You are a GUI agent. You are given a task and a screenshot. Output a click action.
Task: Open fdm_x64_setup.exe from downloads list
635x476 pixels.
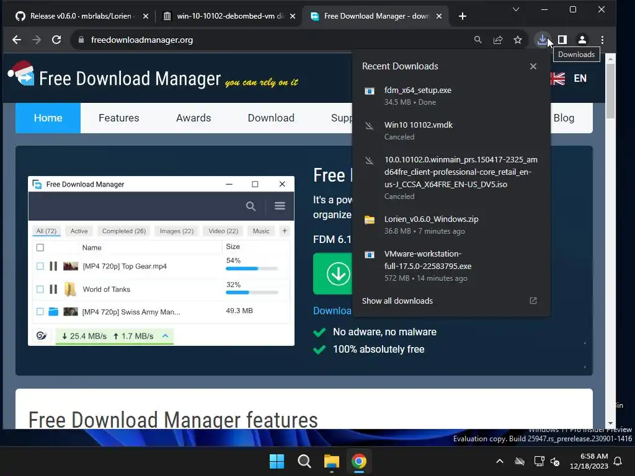[x=451, y=96]
